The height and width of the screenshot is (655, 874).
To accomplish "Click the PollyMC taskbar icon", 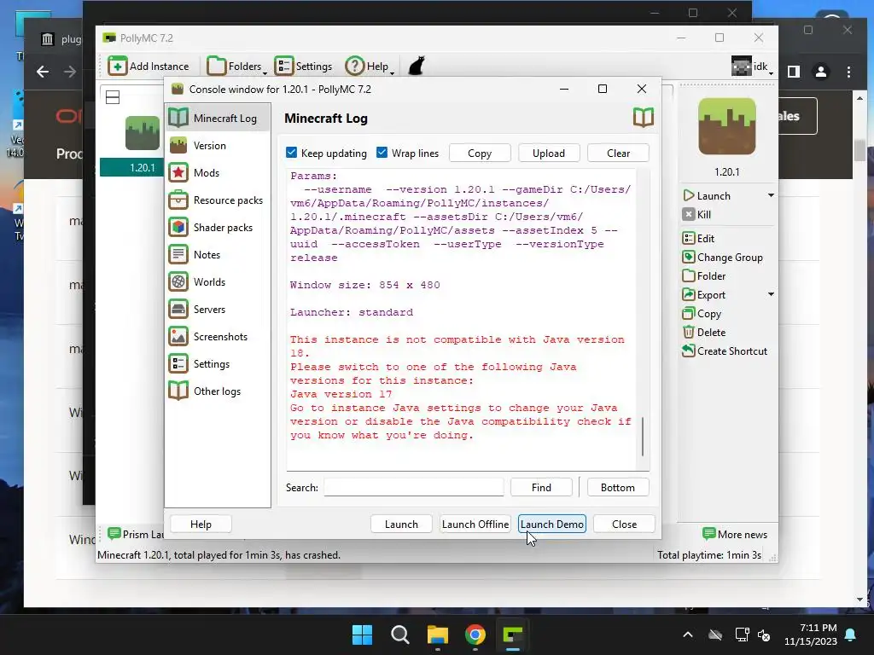I will click(x=512, y=635).
